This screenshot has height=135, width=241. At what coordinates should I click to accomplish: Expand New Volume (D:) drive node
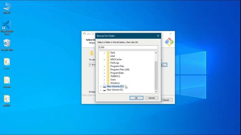coord(101,87)
